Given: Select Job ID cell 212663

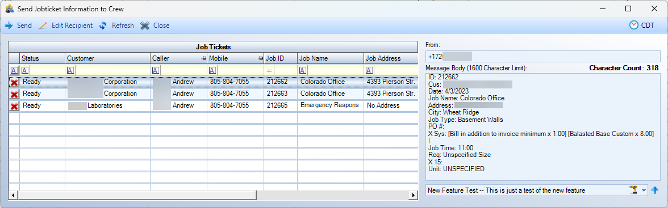Looking at the screenshot, I should (x=281, y=94).
